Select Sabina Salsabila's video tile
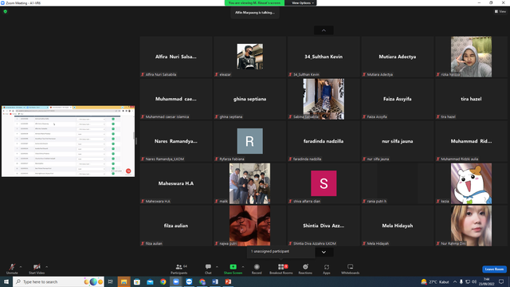 coord(324,99)
